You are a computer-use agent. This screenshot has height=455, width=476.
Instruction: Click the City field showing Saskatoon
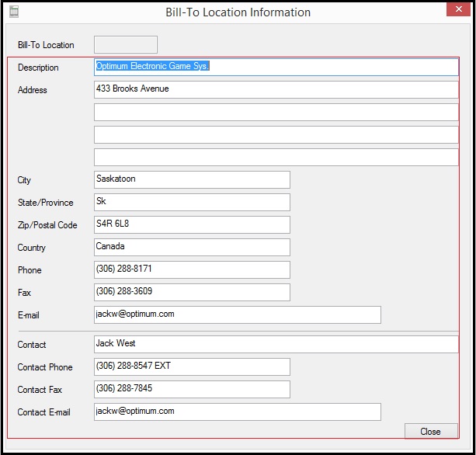tap(192, 179)
